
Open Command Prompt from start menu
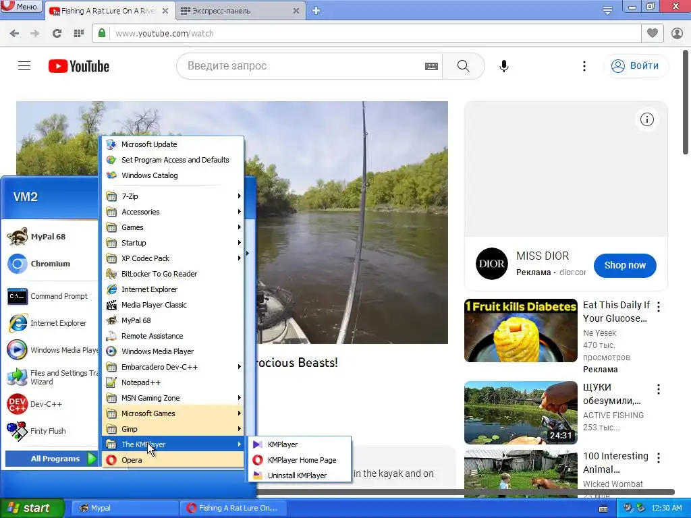point(51,297)
